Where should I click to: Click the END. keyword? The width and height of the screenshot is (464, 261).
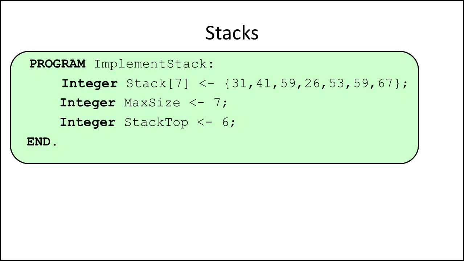tap(42, 142)
